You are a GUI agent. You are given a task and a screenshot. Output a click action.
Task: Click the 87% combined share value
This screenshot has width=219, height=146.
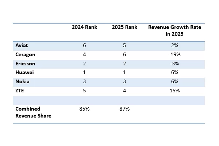click(124, 109)
